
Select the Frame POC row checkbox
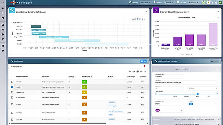pos(12,113)
